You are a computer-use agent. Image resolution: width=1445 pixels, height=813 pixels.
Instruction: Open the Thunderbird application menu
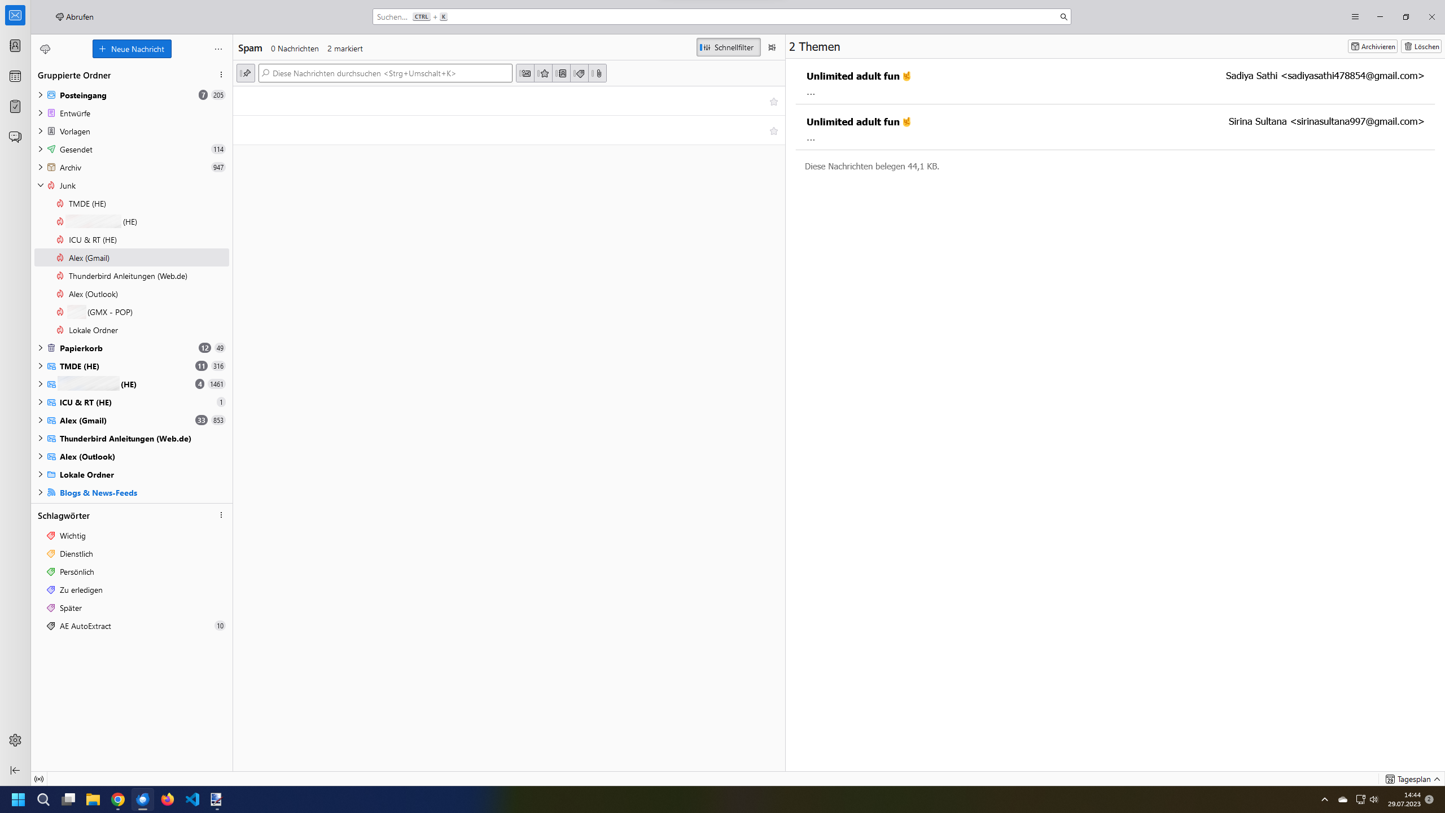(1355, 17)
